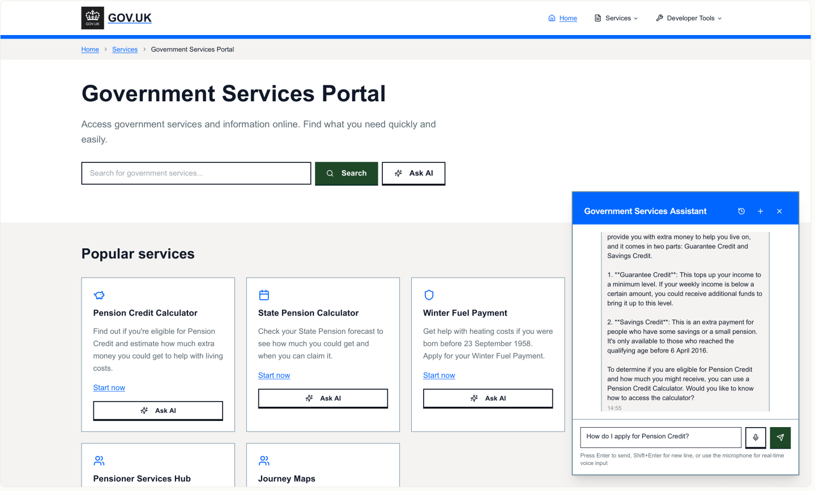
Task: Expand the Services dropdown menu
Action: 616,18
